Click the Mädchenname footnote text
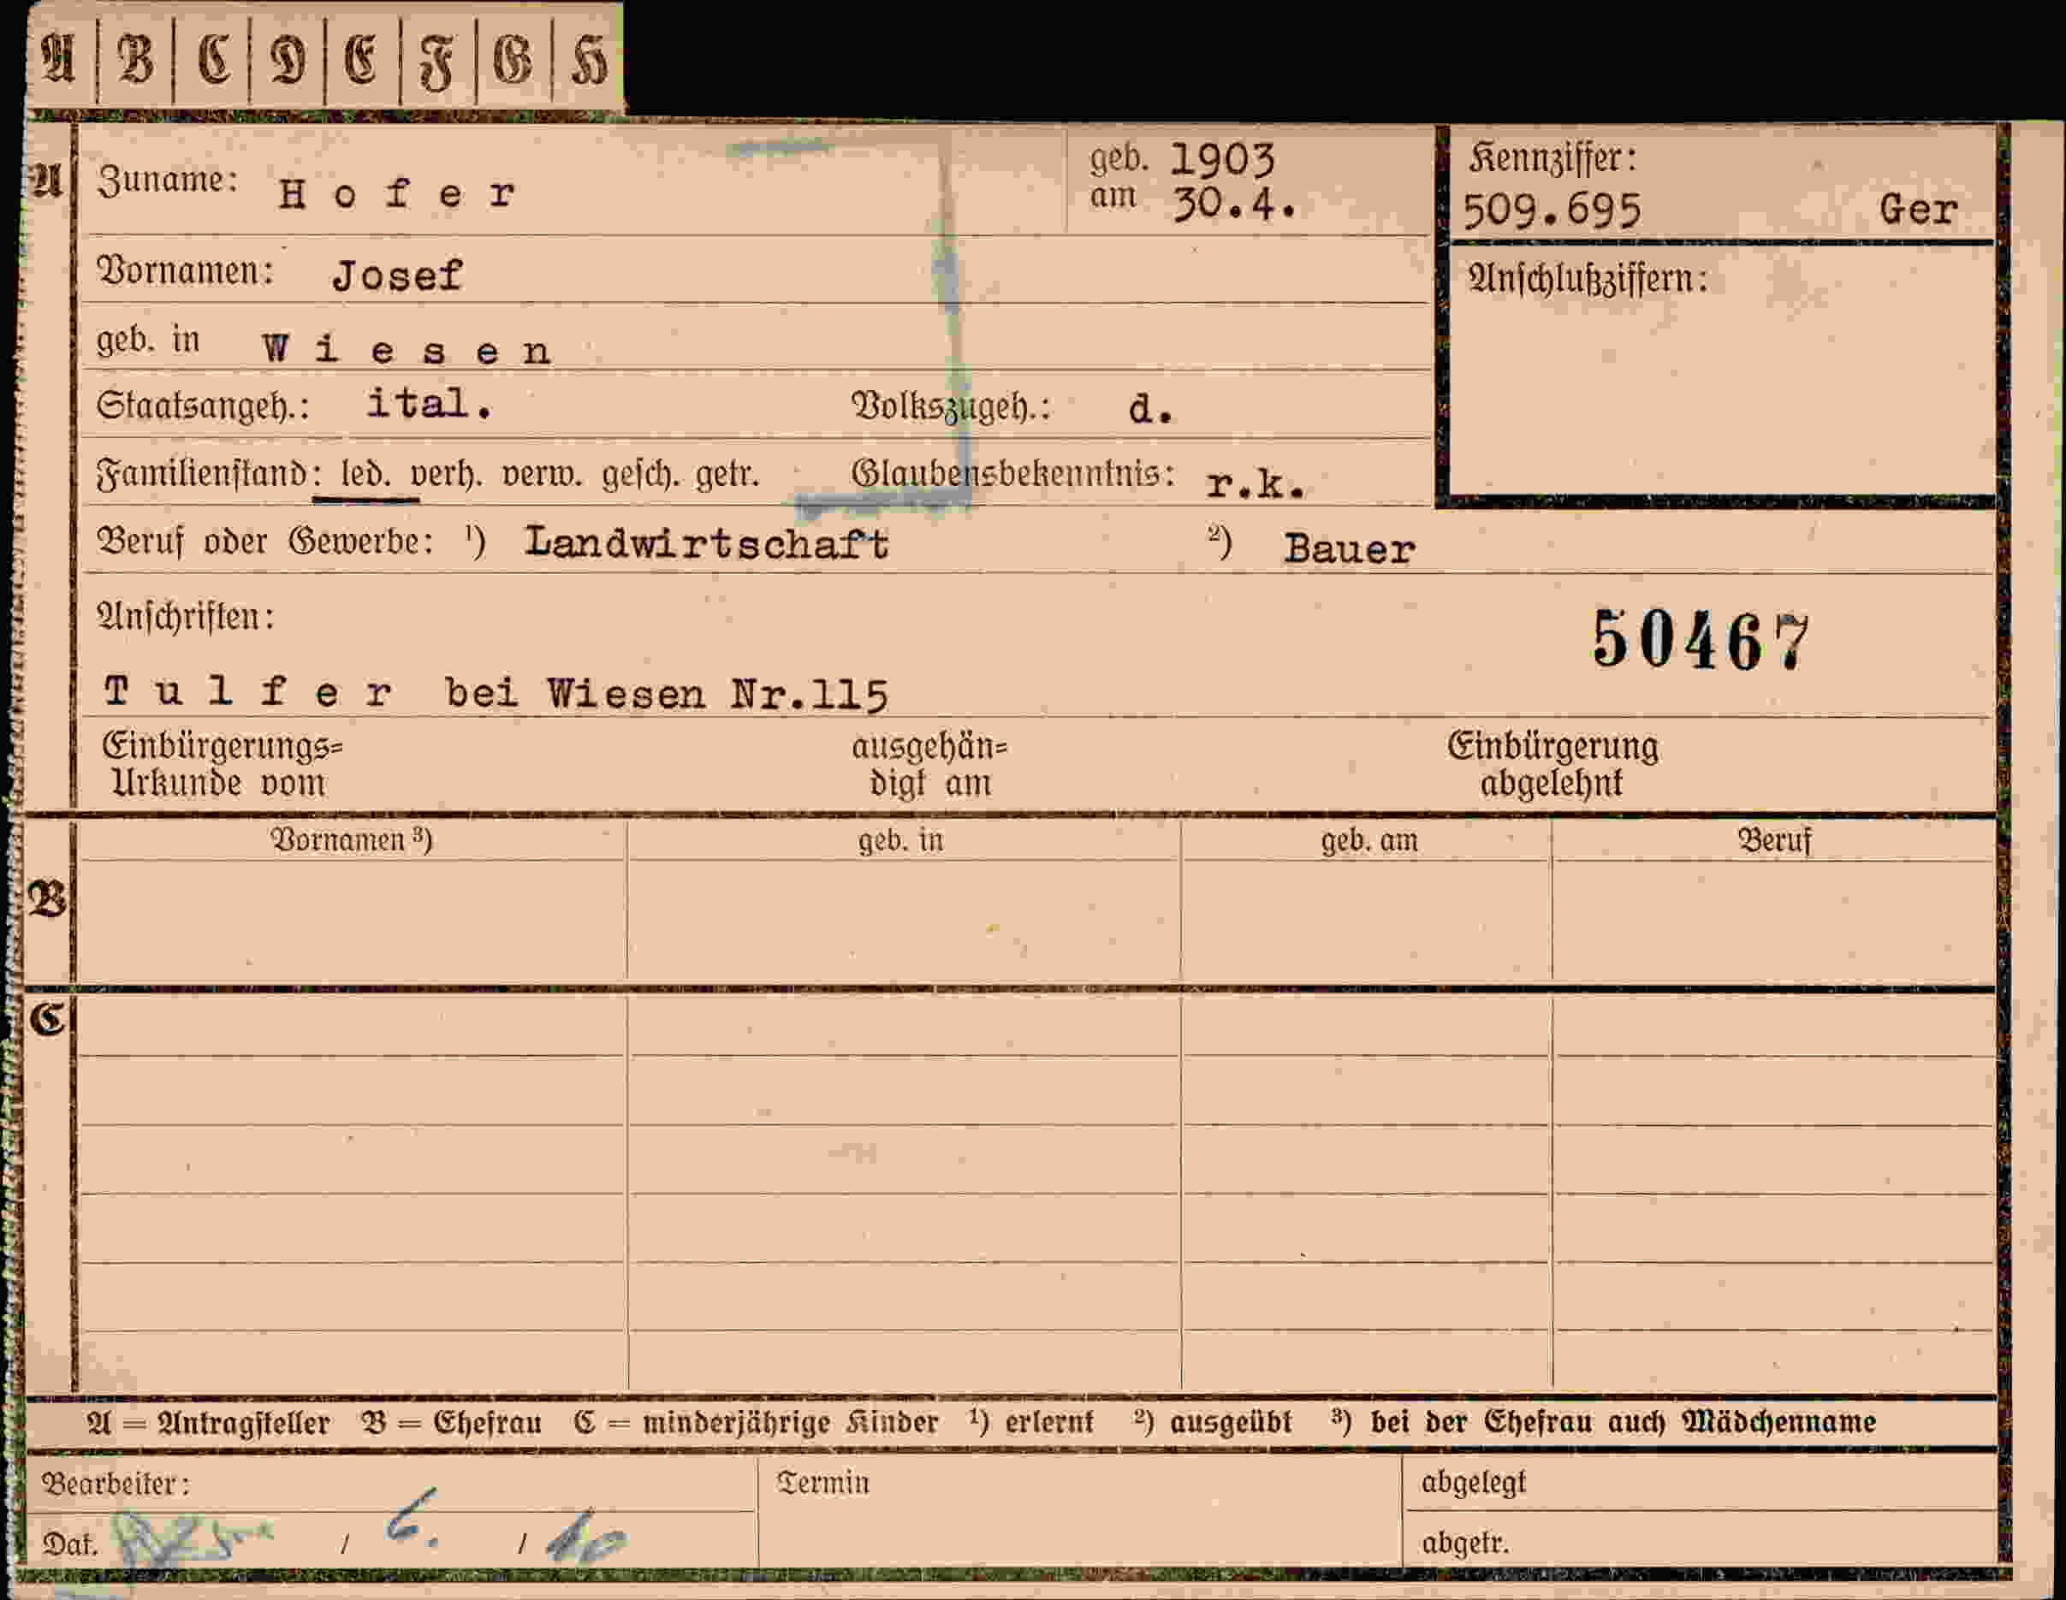Viewport: 2066px width, 1600px height. 1604,1422
